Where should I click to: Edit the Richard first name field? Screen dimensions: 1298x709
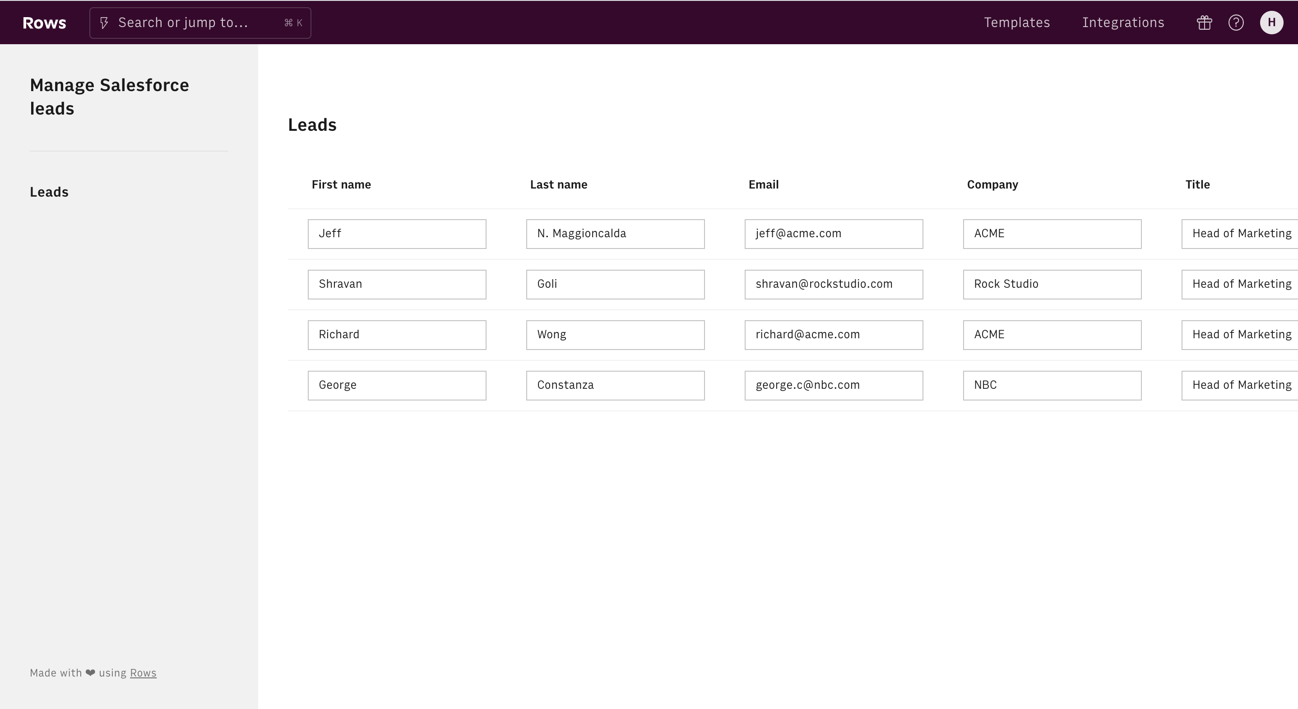pyautogui.click(x=397, y=335)
